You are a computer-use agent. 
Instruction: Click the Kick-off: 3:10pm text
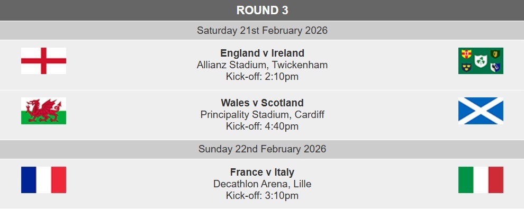coord(262,196)
